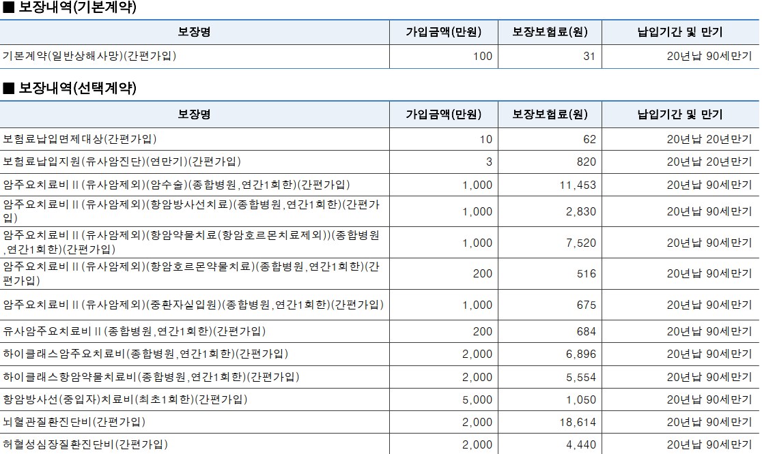Viewport: 762px width, 454px height.
Task: Click premium value '18,614'
Action: point(578,422)
